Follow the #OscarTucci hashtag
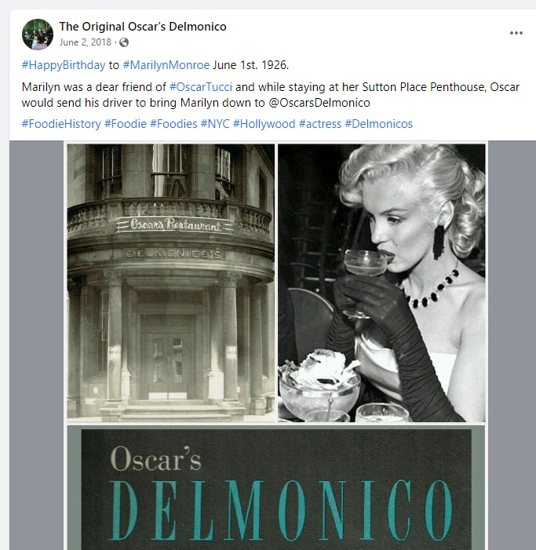The image size is (536, 550). point(201,87)
